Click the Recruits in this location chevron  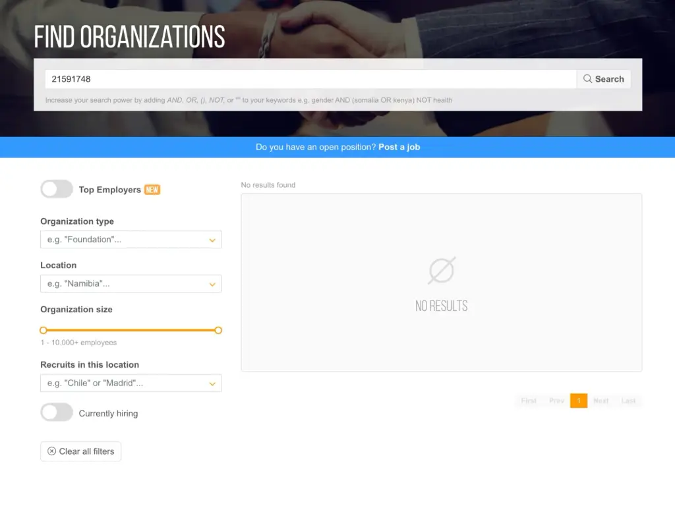click(x=212, y=384)
